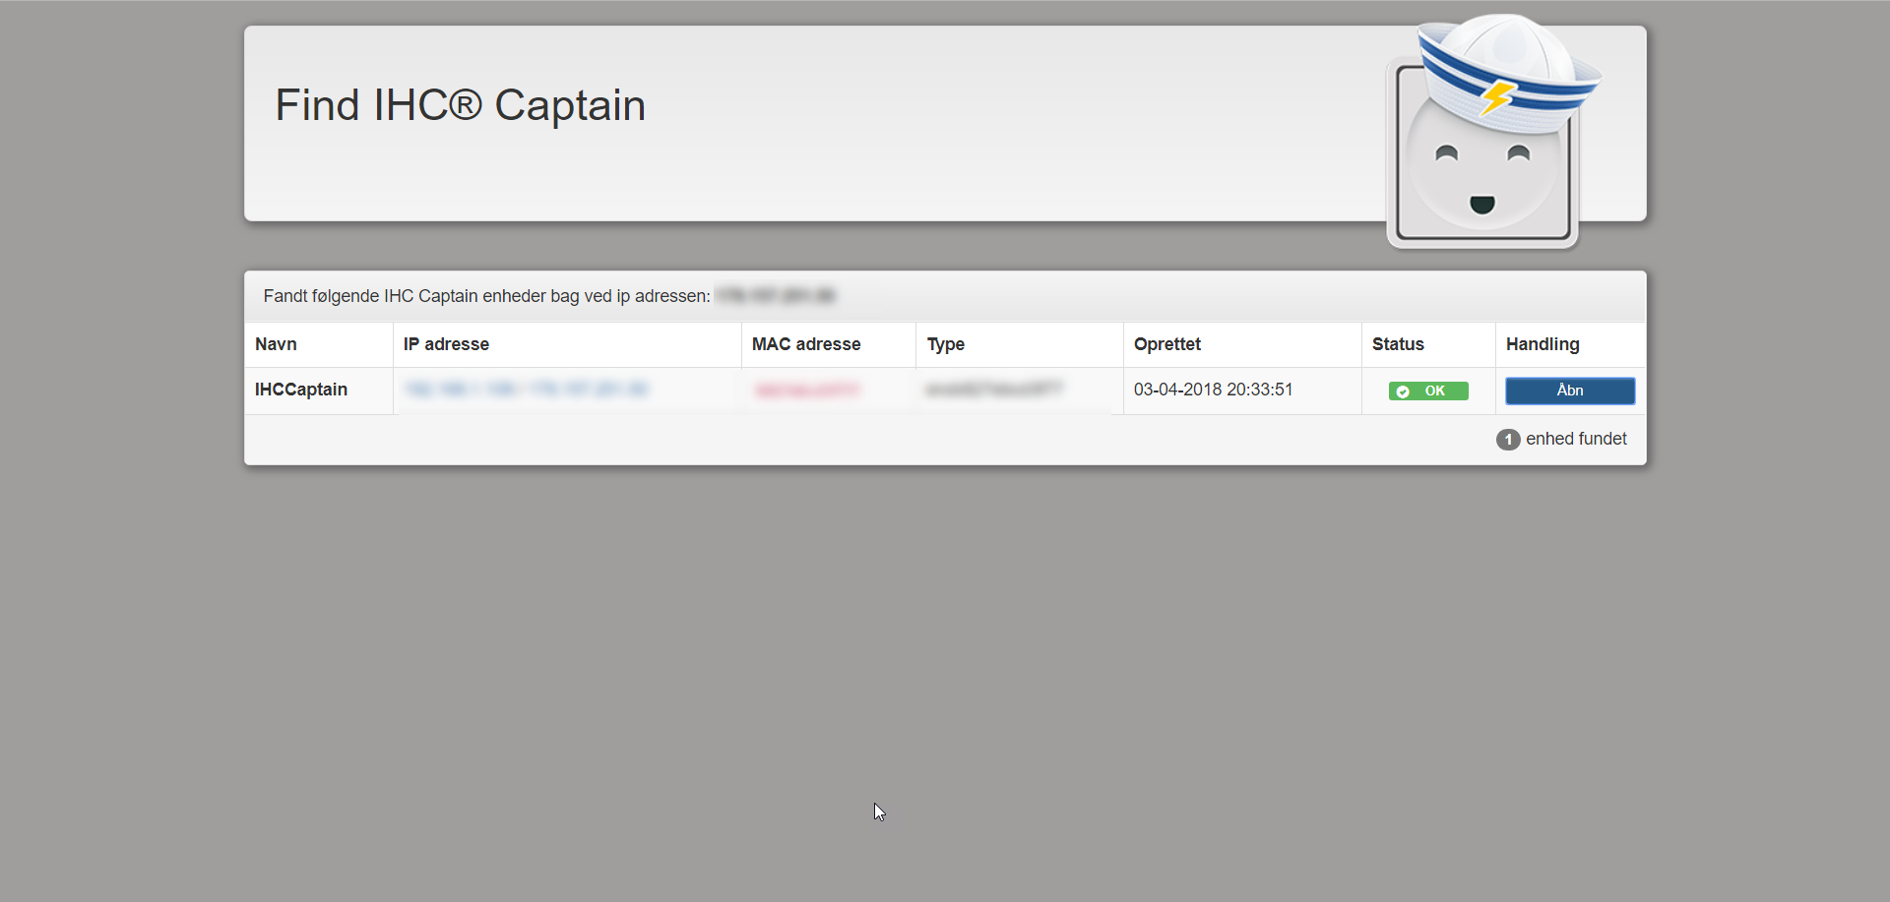Click the IP adresse column header

click(446, 344)
